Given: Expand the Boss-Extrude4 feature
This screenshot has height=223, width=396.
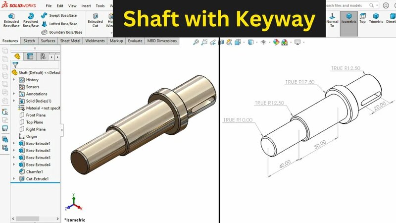Looking at the screenshot, I should pos(14,165).
